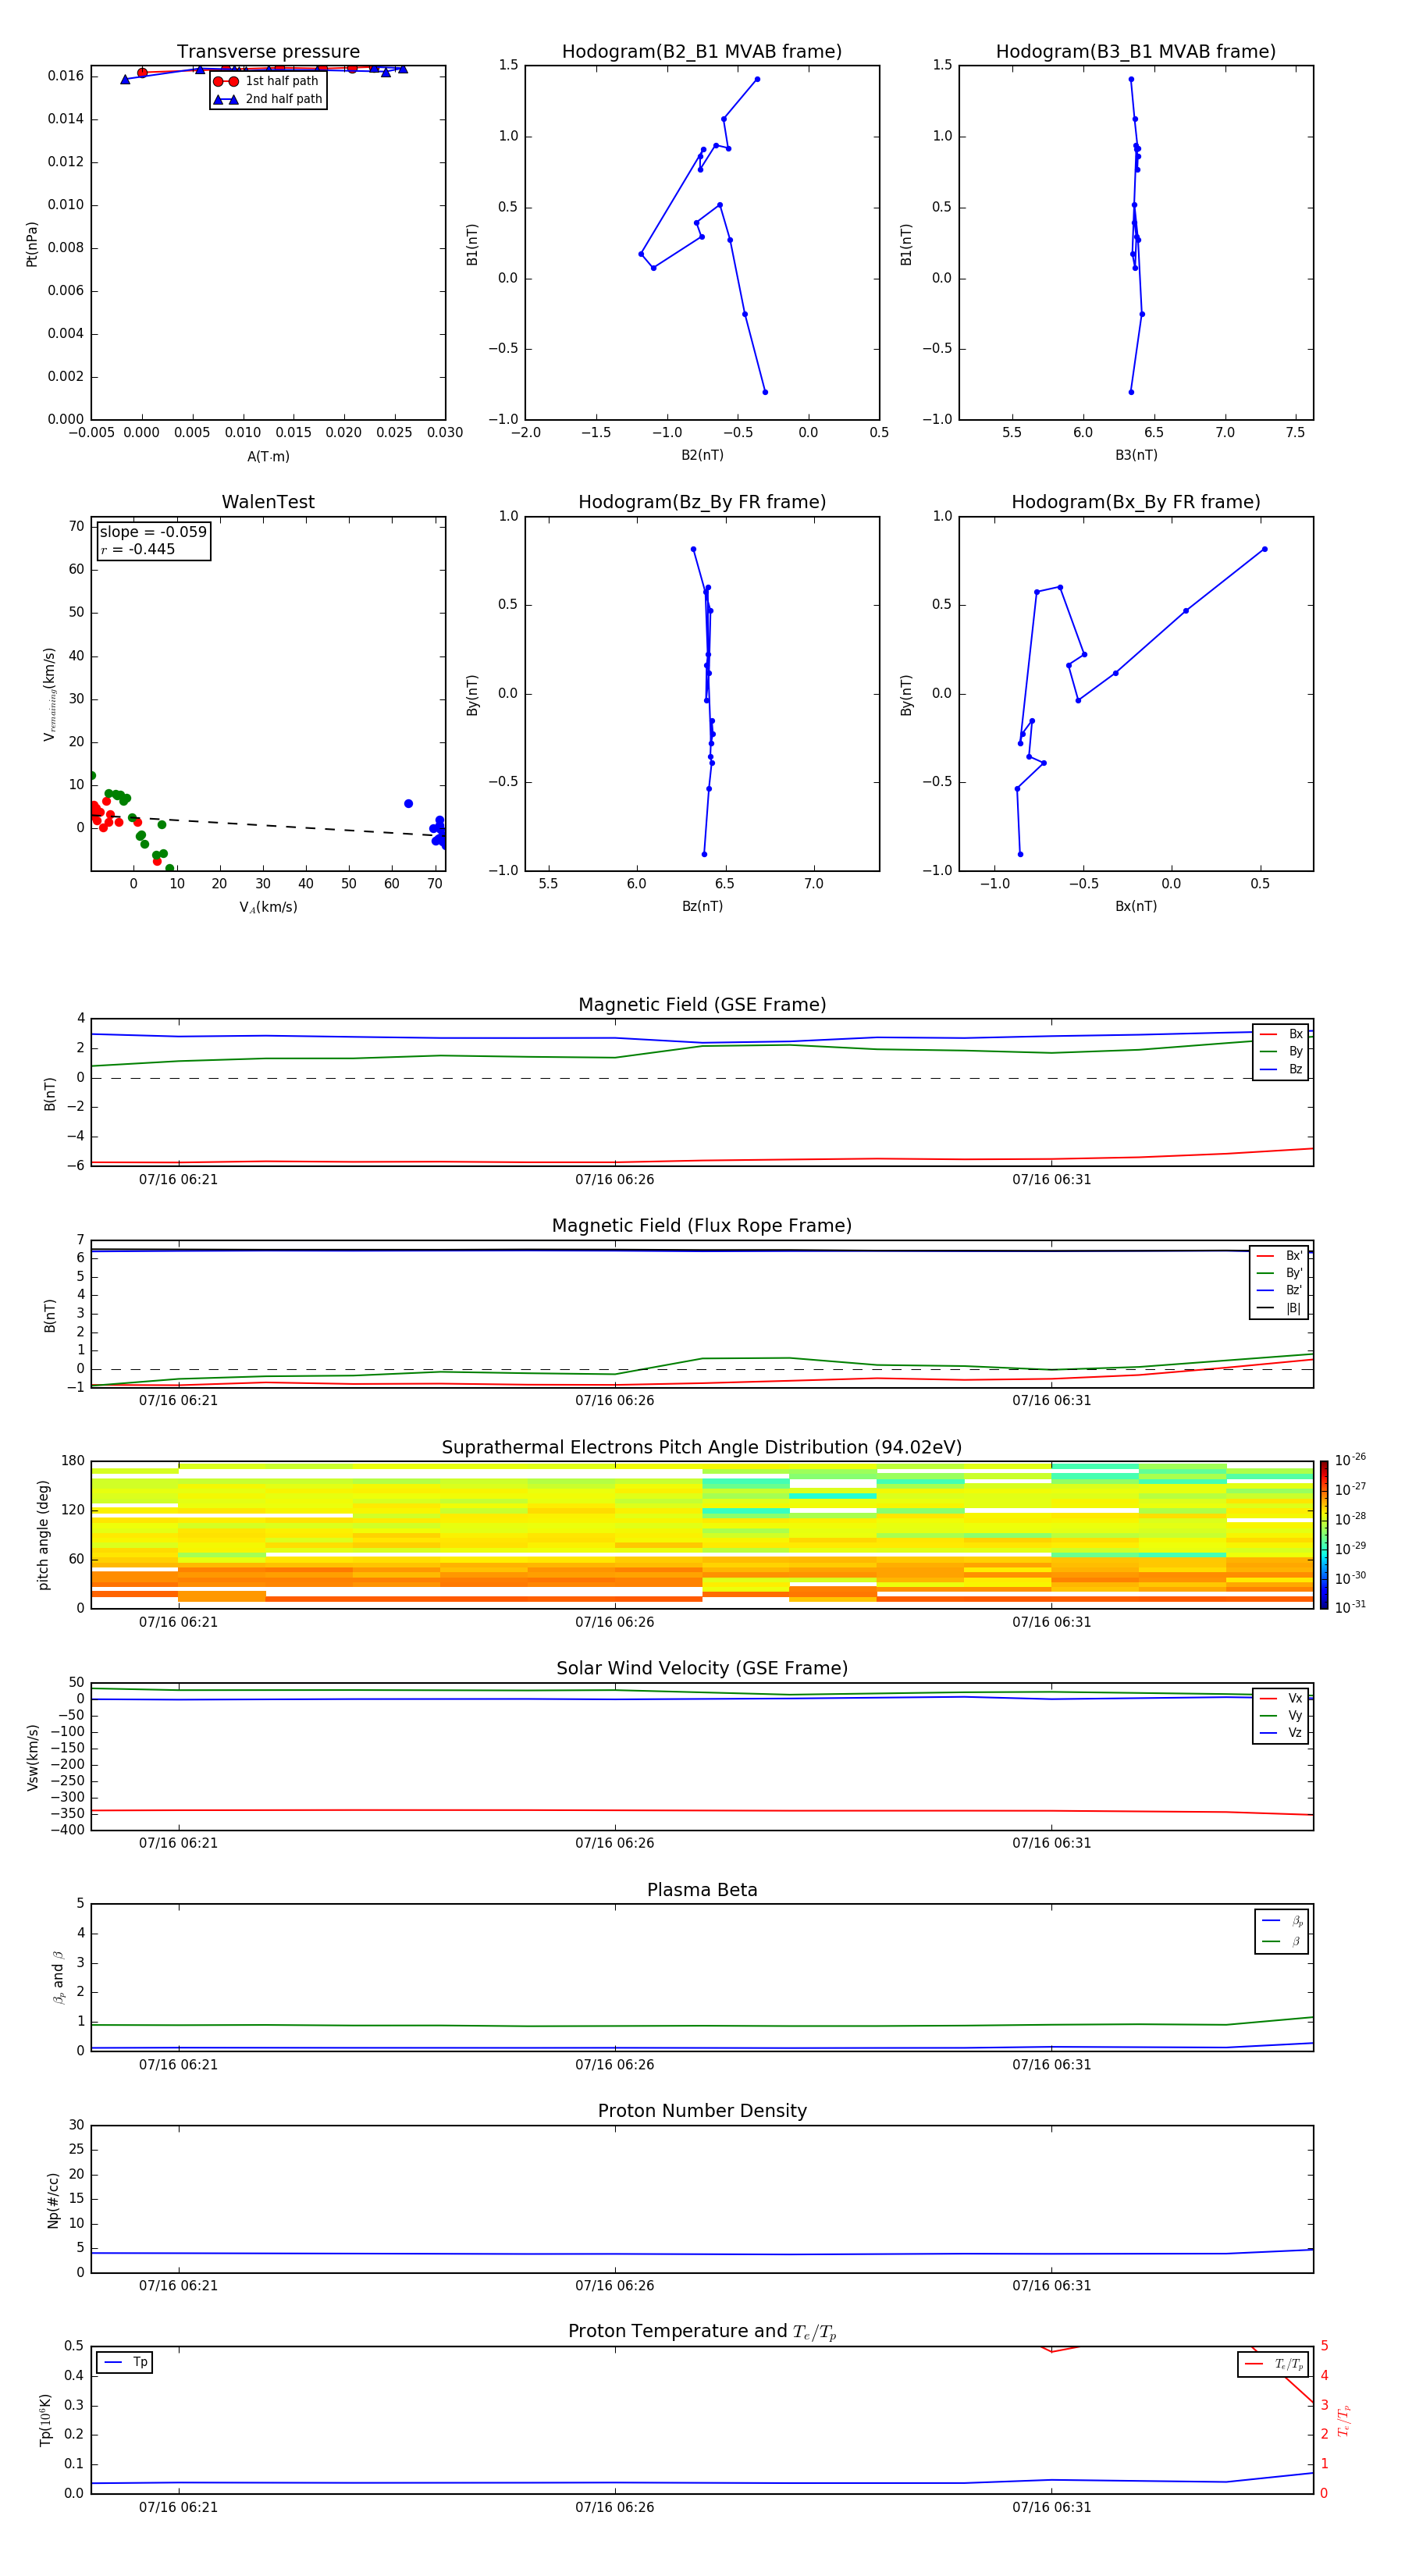Click the 'Bx(nT)' x-axis label
Image resolution: width=1405 pixels, height=2576 pixels.
1136,906
